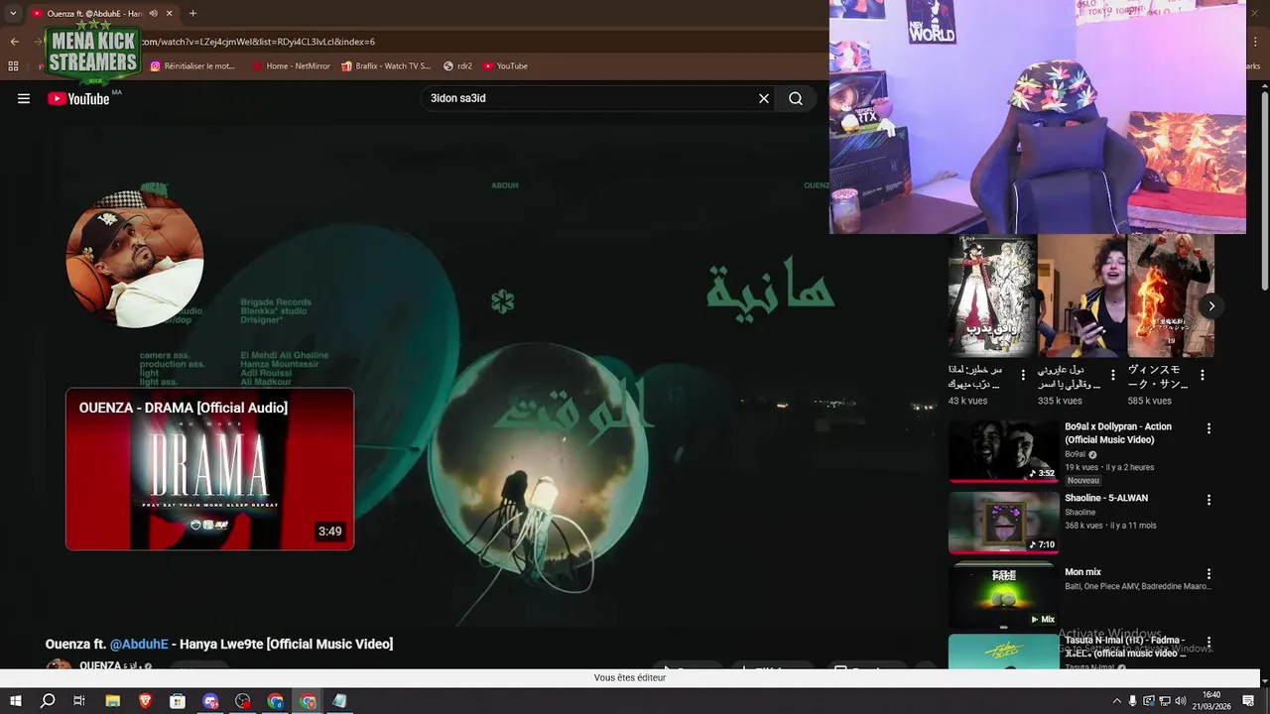The height and width of the screenshot is (714, 1270).
Task: Open the YouTube bookmark in bookmarks bar
Action: 506,65
